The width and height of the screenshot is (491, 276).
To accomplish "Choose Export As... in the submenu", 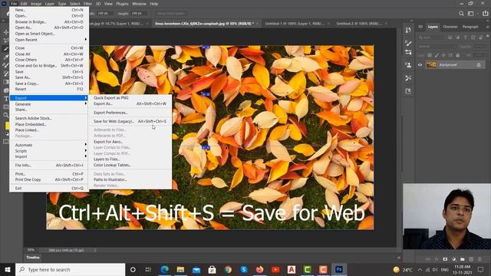I will tap(130, 103).
